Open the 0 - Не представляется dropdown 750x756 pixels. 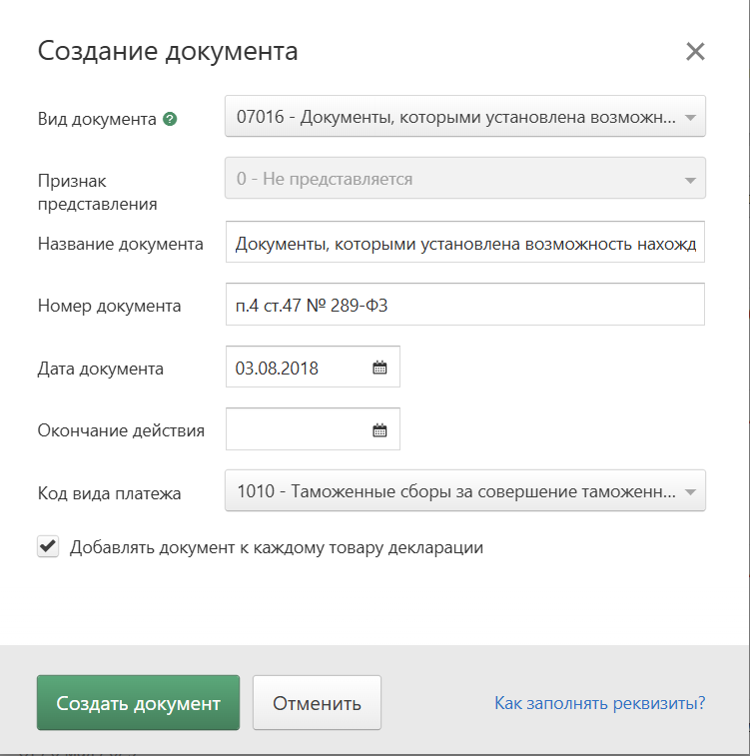pyautogui.click(x=465, y=178)
